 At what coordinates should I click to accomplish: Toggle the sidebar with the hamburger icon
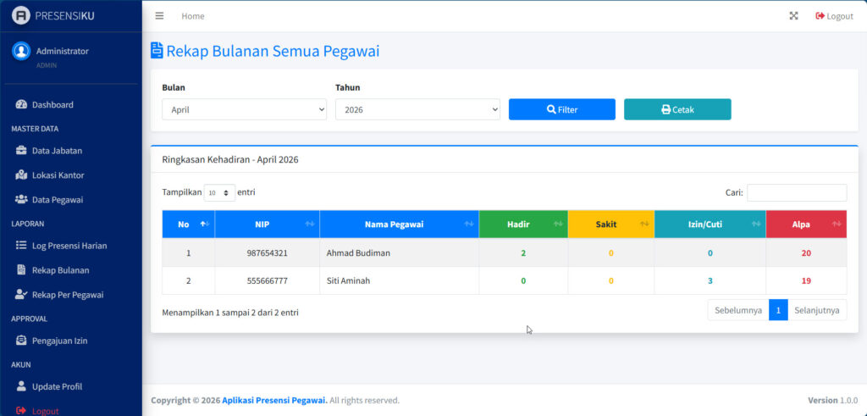[159, 16]
